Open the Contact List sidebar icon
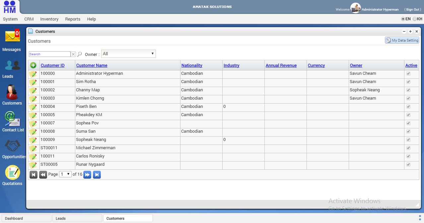The height and width of the screenshot is (223, 424). click(12, 119)
